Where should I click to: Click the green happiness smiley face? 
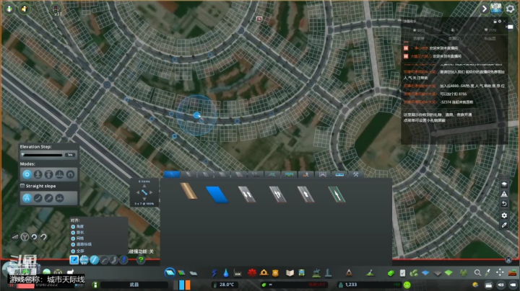[407, 285]
